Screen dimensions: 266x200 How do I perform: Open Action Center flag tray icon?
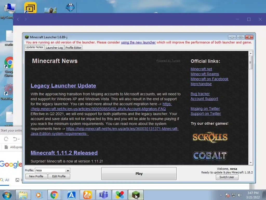227,195
